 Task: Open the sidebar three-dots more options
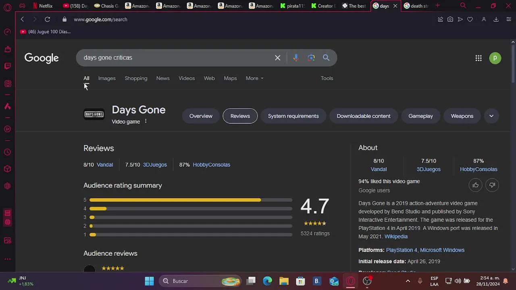(x=7, y=259)
